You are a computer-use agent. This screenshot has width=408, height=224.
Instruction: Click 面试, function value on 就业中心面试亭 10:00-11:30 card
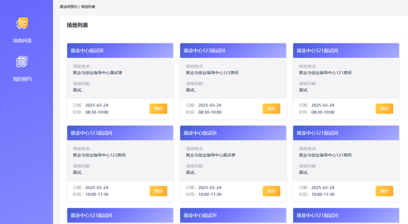tap(190, 173)
